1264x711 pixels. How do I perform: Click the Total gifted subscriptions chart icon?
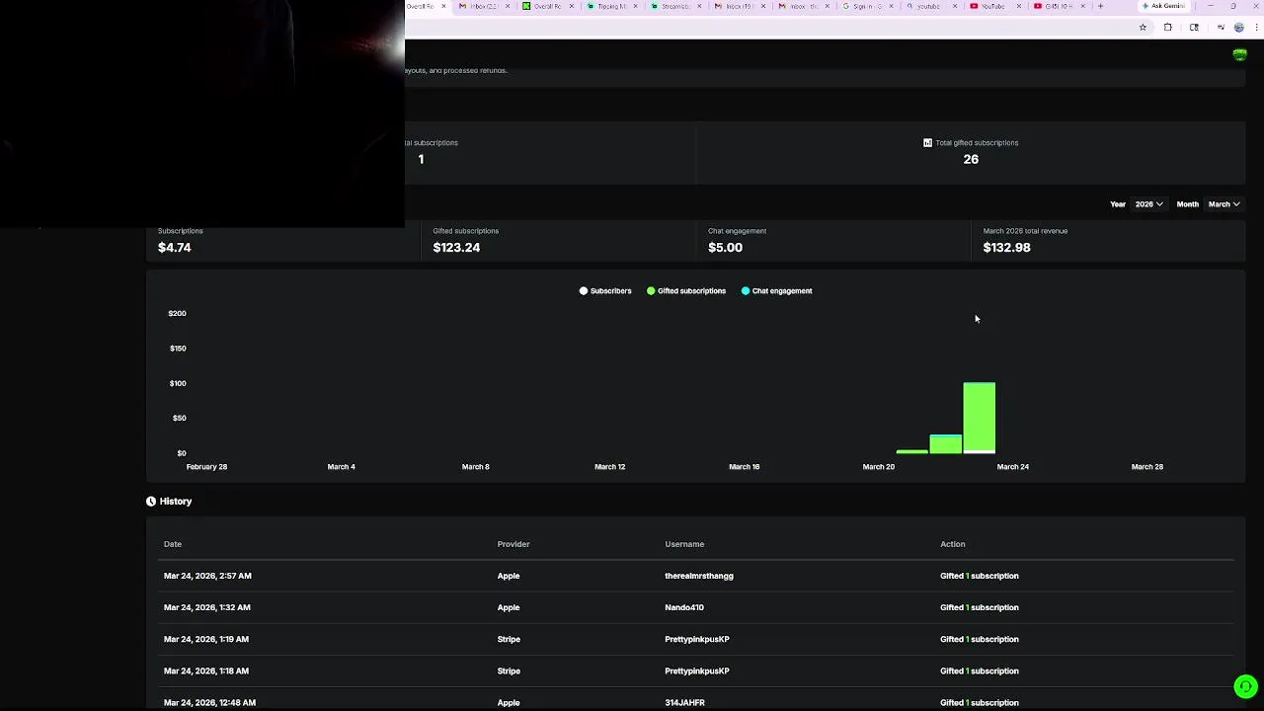pos(927,143)
